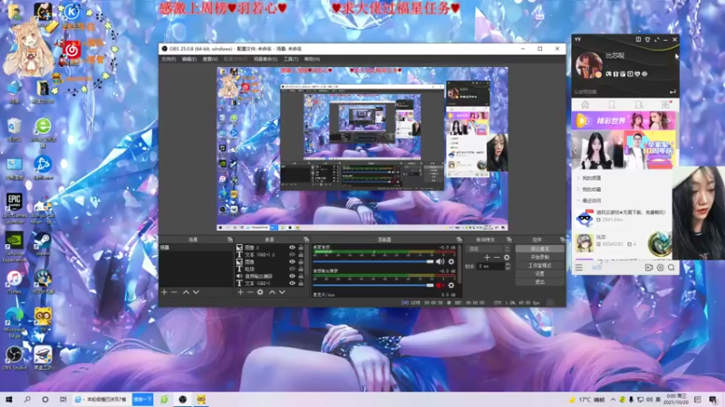Screen dimensions: 725x407
Task: Open 音频输出捕获 mixer settings gear
Action: [x=451, y=285]
